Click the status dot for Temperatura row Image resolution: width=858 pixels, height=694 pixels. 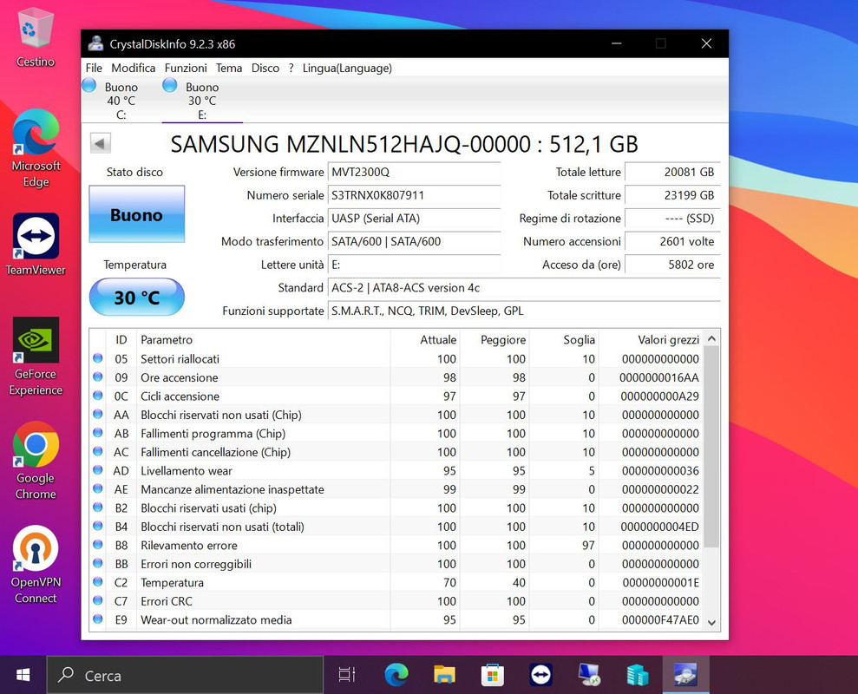[98, 582]
